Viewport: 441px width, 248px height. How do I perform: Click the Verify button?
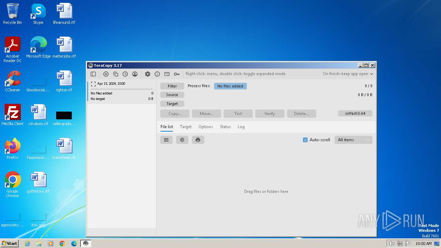[270, 114]
